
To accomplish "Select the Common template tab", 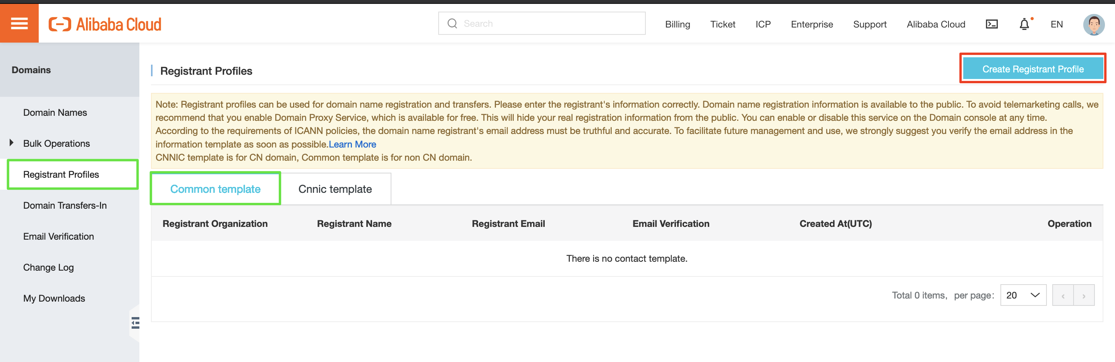I will (x=215, y=189).
